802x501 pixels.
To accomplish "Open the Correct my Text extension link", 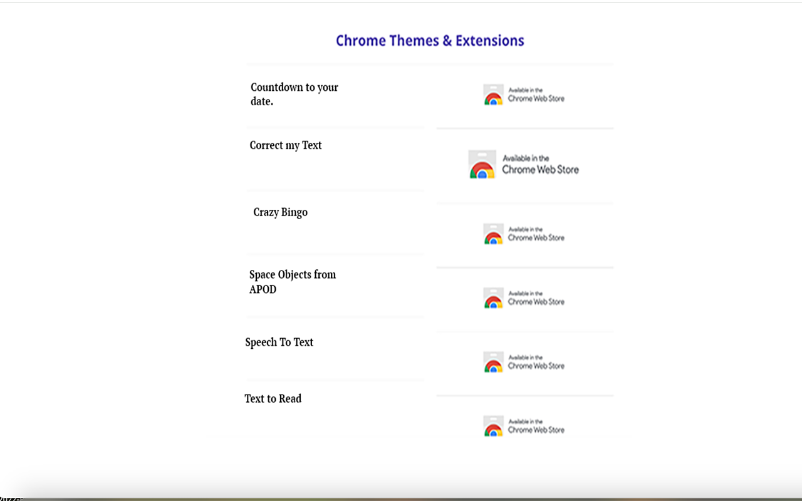I will tap(286, 145).
